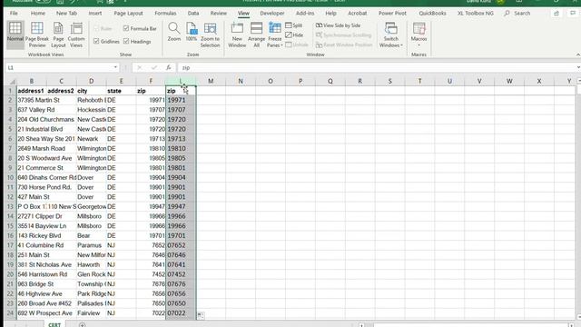Open the Acrobat tab

coord(357,13)
